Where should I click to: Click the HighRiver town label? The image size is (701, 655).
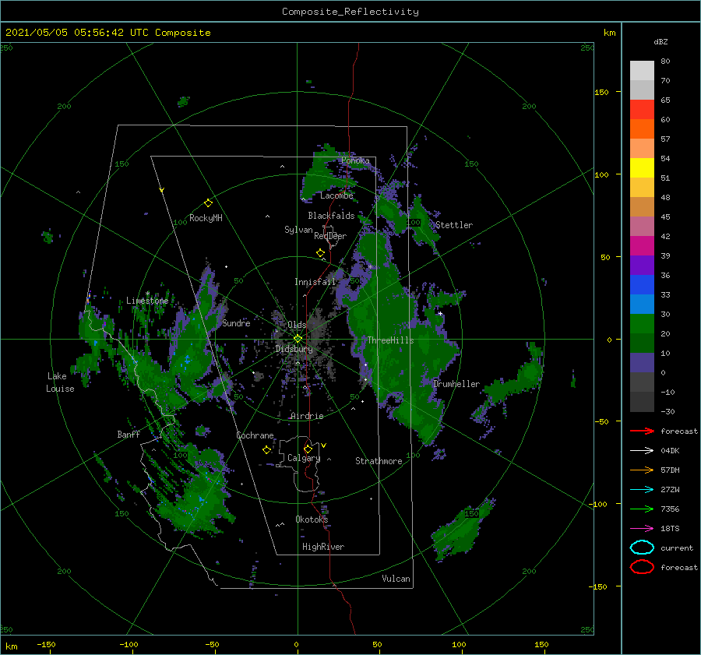click(x=323, y=547)
